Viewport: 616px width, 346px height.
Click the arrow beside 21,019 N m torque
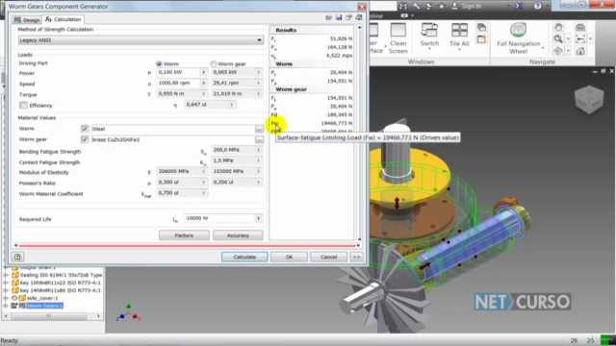click(259, 94)
